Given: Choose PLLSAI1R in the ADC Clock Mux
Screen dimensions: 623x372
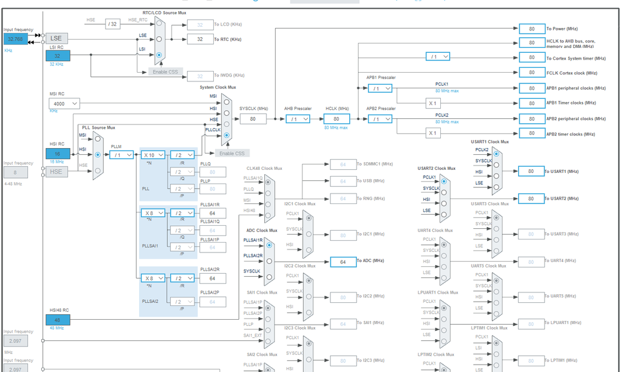Looking at the screenshot, I should point(269,245).
